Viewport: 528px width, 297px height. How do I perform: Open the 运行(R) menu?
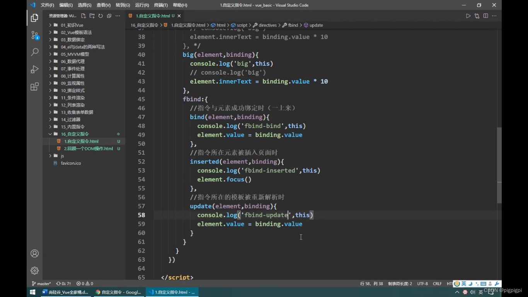pyautogui.click(x=142, y=5)
